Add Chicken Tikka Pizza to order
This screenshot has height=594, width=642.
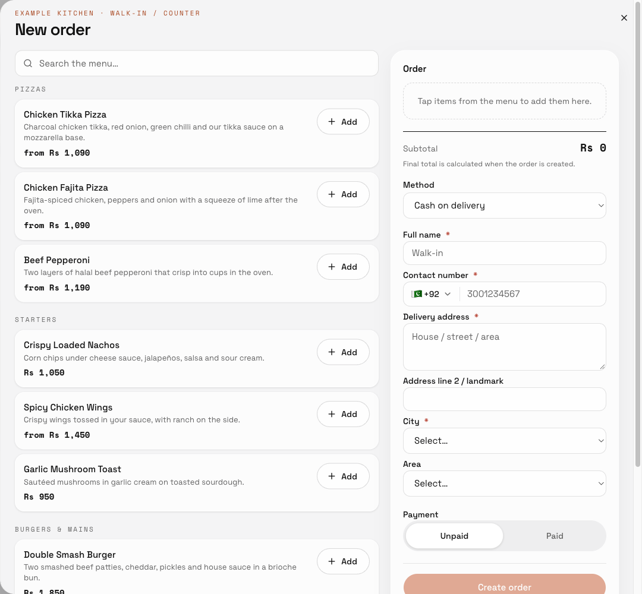(x=343, y=122)
